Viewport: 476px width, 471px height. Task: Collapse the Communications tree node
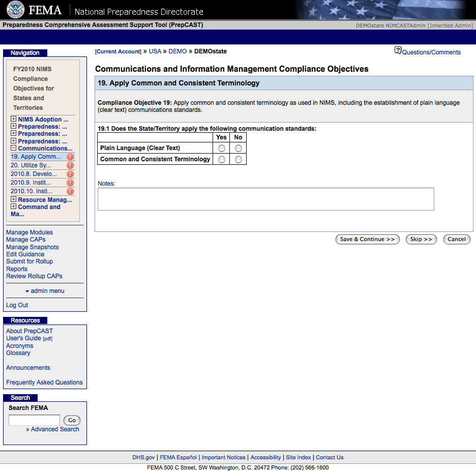13,148
